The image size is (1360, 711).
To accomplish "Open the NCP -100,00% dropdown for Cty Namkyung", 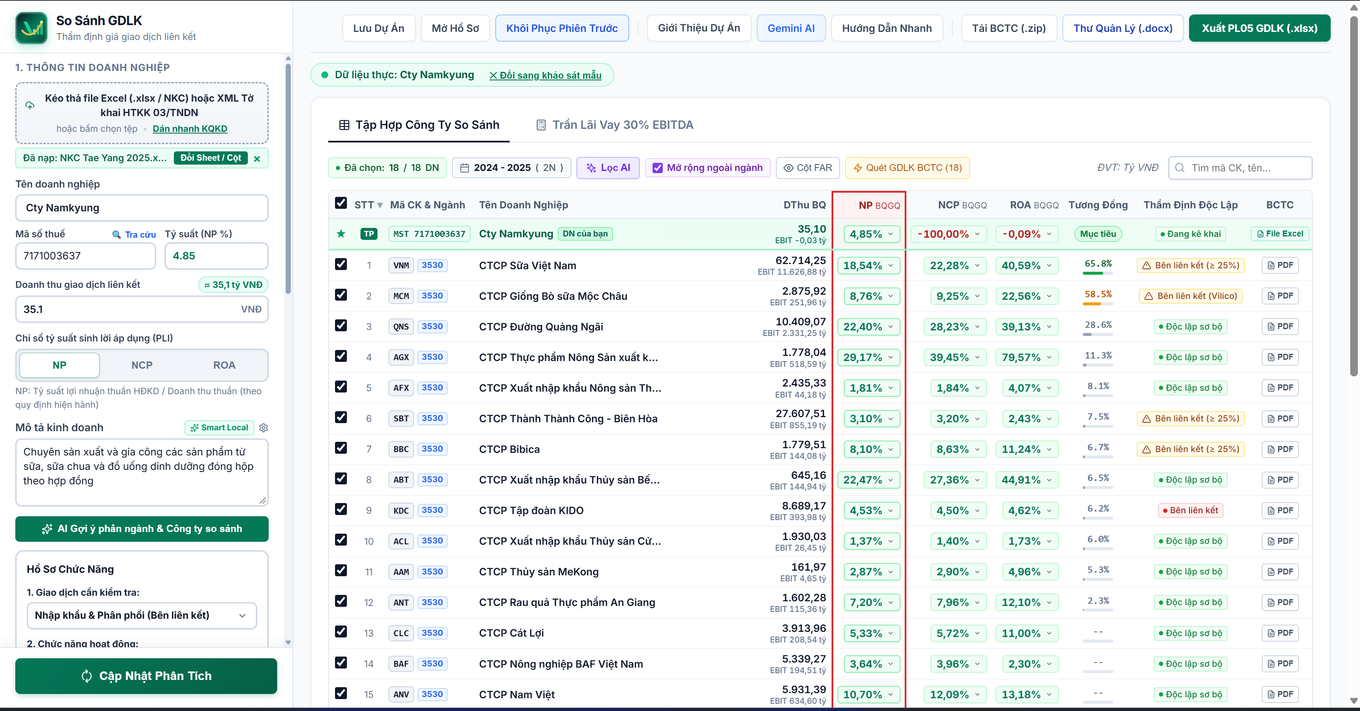I will click(x=949, y=233).
